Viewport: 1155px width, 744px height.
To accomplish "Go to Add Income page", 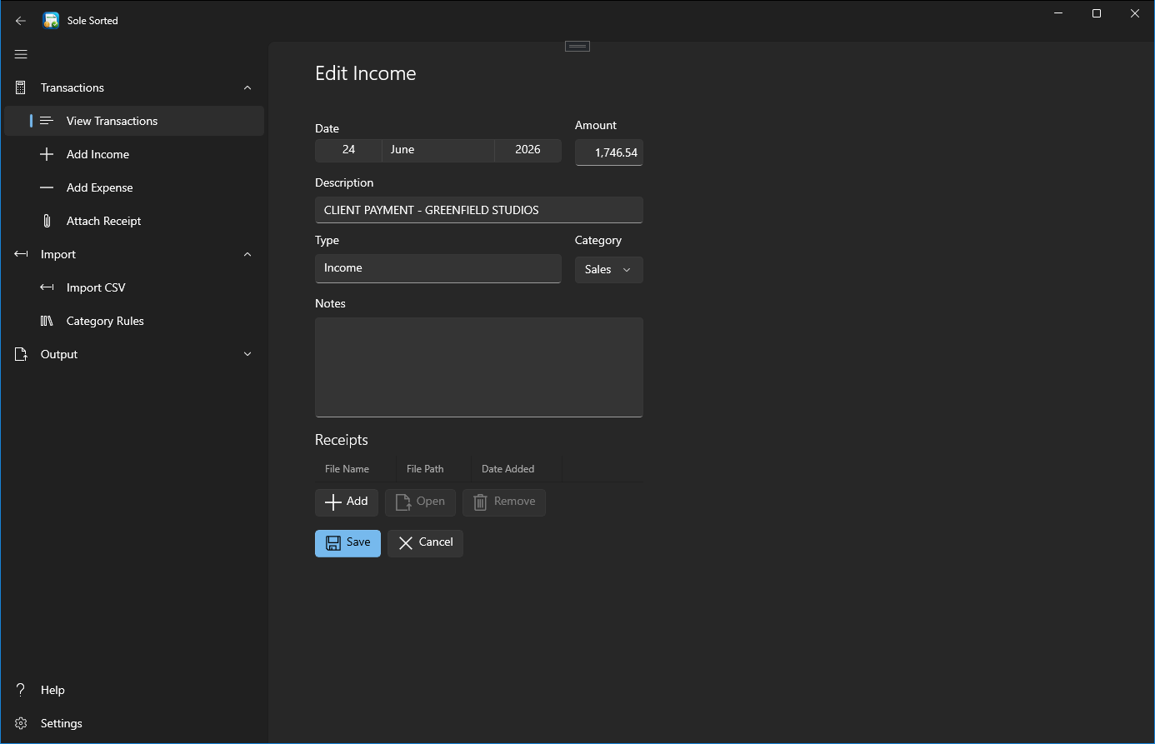I will pyautogui.click(x=134, y=154).
